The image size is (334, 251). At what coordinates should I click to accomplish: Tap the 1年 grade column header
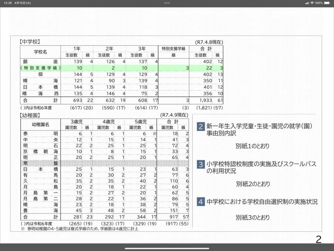point(77,49)
